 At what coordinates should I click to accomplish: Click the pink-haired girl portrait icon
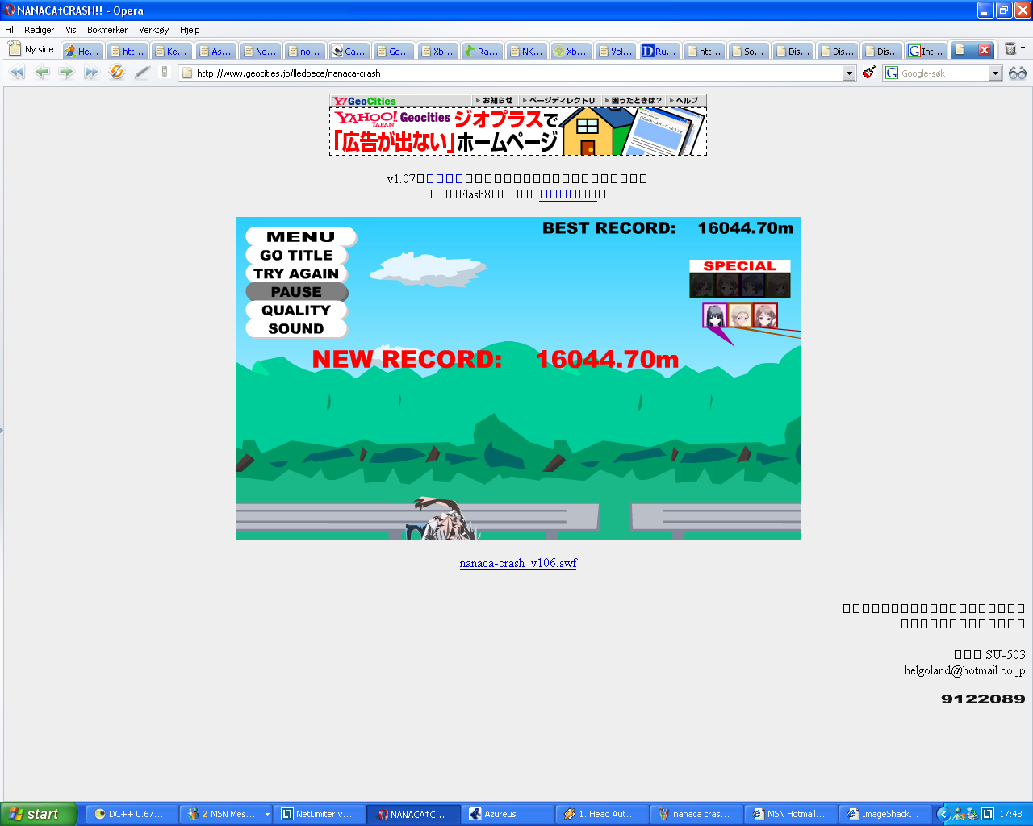[765, 315]
